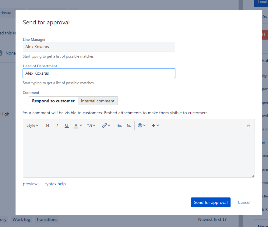This screenshot has width=268, height=227.
Task: Insert a bulleted list
Action: click(x=120, y=126)
